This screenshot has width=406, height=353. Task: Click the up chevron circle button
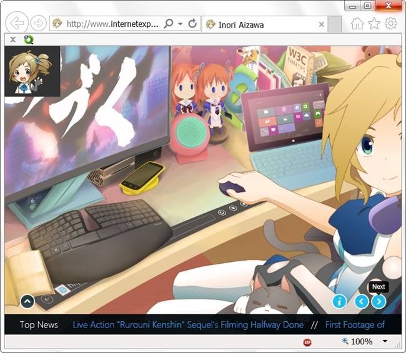27,301
